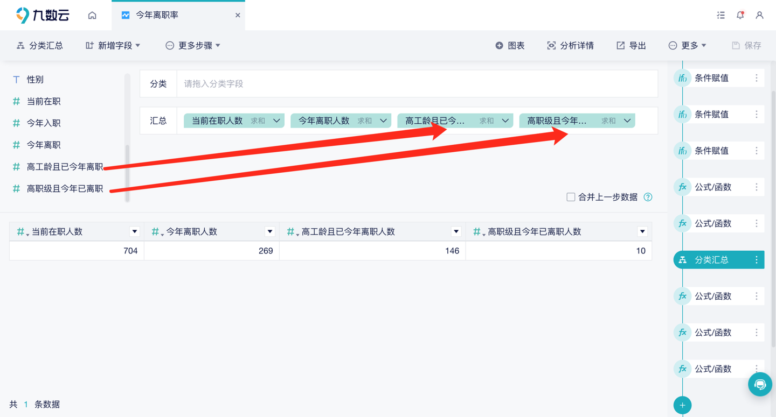Click the steps panel scrollbar
The width and height of the screenshot is (776, 417).
[773, 219]
